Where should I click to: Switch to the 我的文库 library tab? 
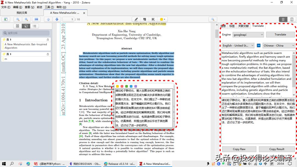22,13
